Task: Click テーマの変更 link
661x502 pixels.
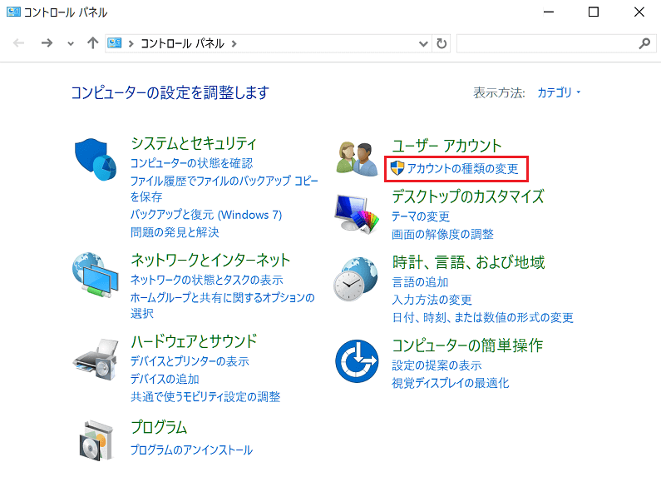Action: coord(421,216)
